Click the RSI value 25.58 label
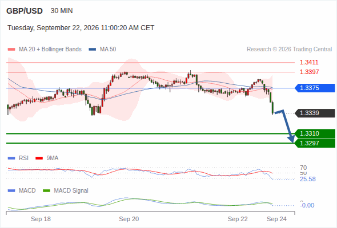Viewport: 337px width, 228px height. point(308,179)
